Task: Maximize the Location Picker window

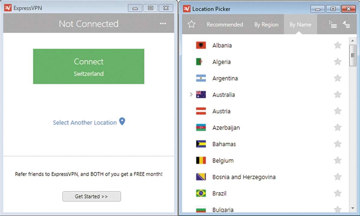Action: (x=333, y=9)
